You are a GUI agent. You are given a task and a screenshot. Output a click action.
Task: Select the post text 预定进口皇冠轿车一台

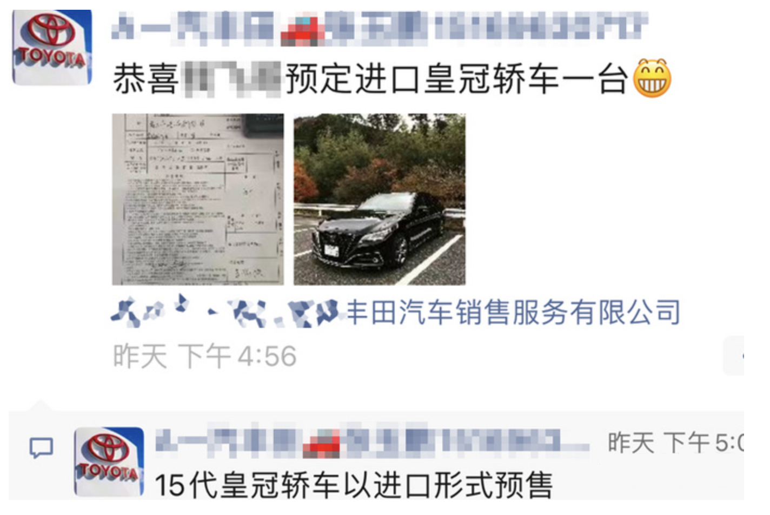pos(456,79)
